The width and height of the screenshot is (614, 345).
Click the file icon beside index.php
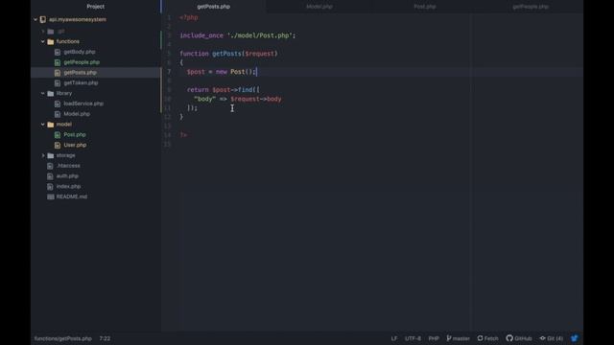coord(50,187)
